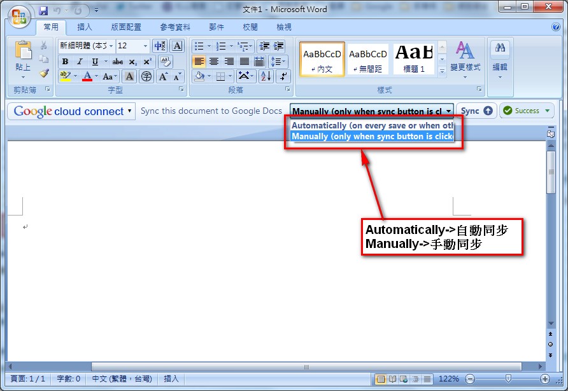Apply subscript formatting

(x=133, y=62)
